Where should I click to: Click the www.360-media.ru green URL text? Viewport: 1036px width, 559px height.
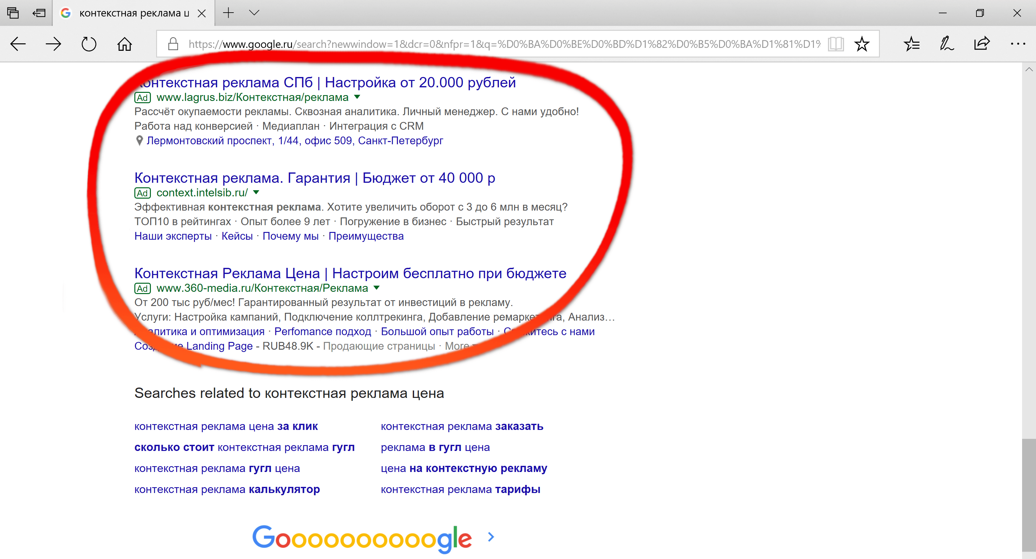click(262, 288)
